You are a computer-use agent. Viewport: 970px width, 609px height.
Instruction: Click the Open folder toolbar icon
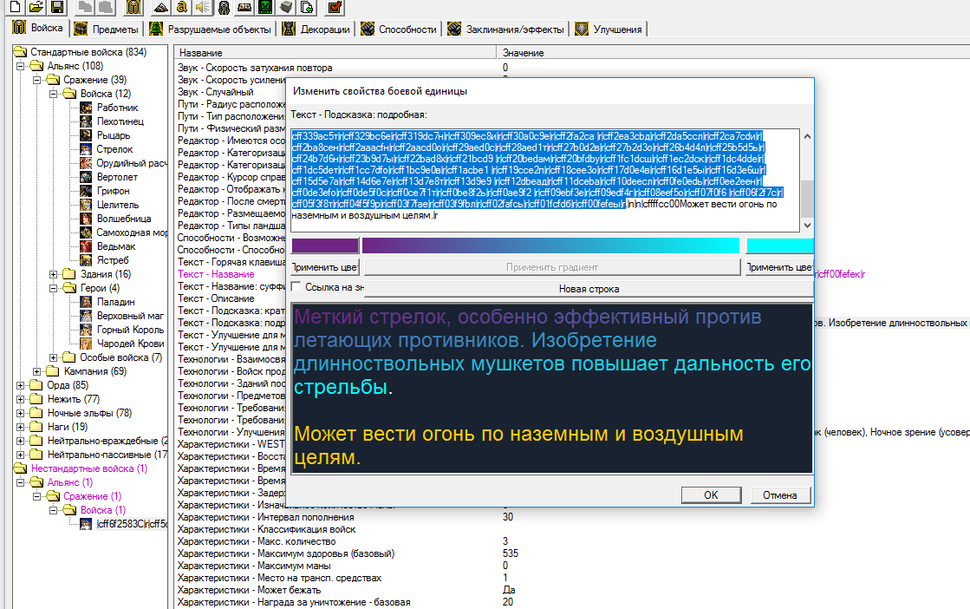point(36,8)
